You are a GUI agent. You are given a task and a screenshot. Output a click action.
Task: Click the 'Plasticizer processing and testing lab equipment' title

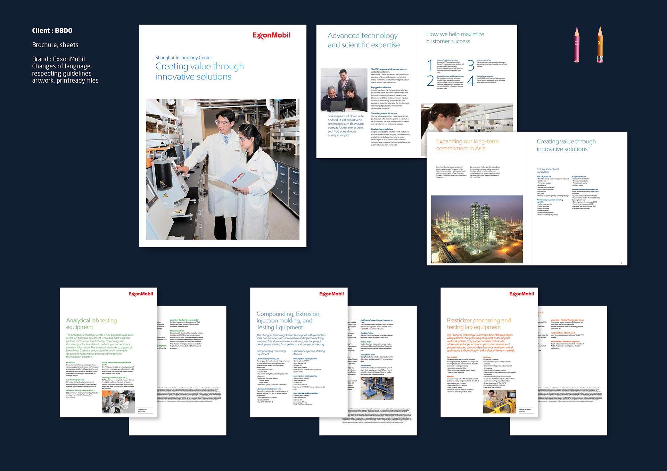pos(479,323)
